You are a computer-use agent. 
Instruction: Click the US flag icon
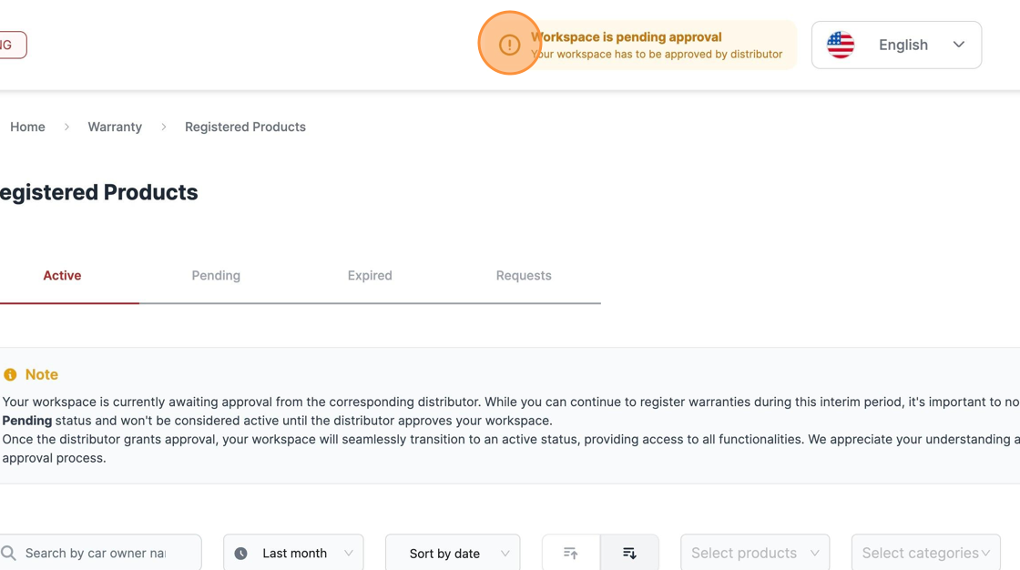pyautogui.click(x=841, y=45)
